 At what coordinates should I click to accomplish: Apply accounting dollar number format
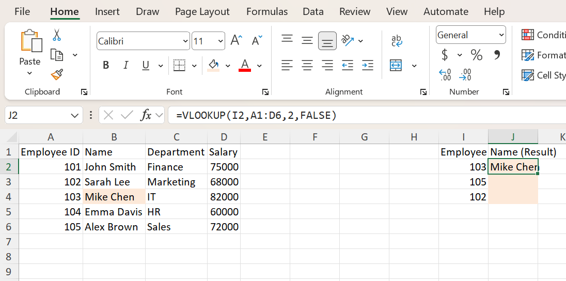pyautogui.click(x=445, y=55)
